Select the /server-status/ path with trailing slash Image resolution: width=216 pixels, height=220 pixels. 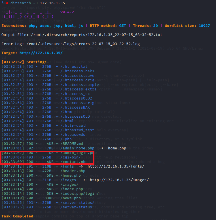77,203
